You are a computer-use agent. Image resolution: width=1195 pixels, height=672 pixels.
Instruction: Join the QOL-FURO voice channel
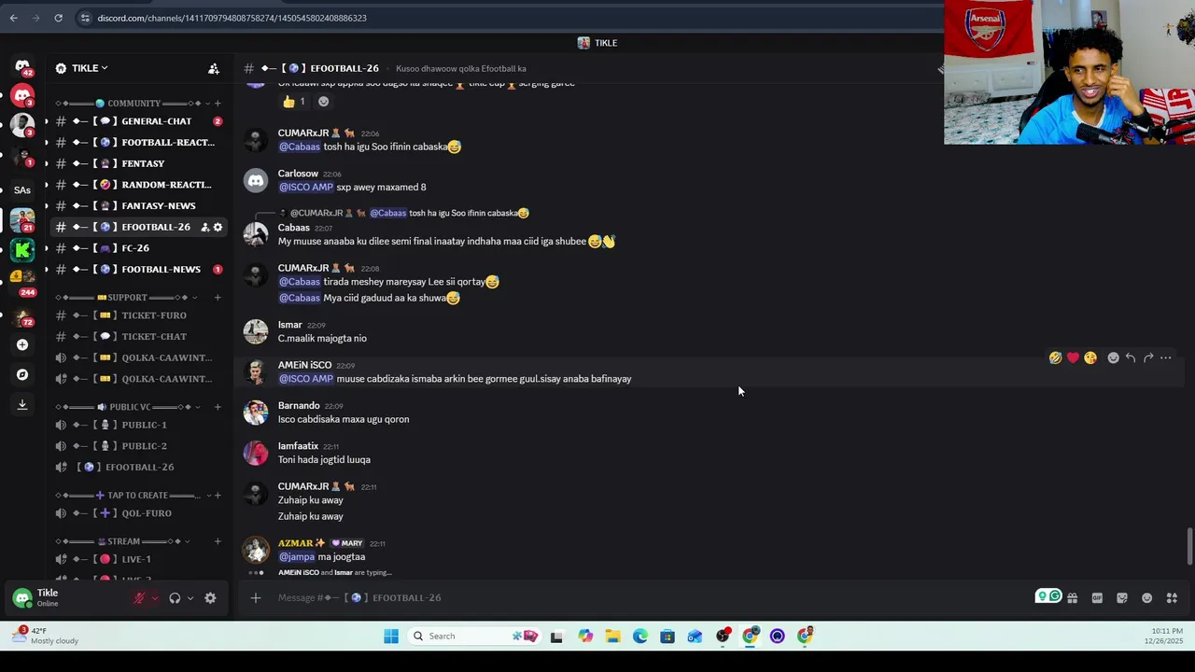click(138, 513)
